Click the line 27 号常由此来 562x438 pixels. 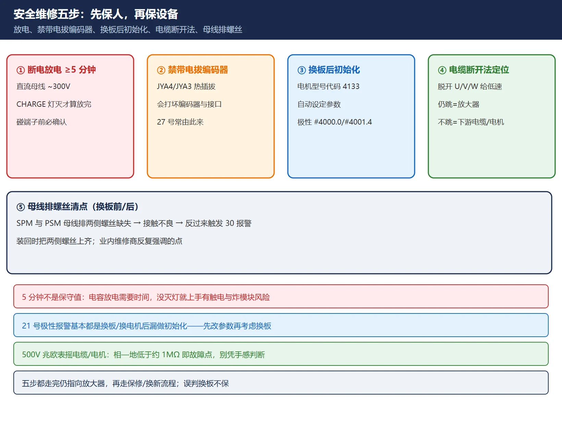tap(180, 122)
